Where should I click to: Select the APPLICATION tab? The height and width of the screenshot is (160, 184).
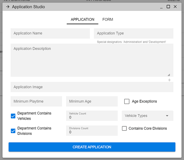point(82,20)
